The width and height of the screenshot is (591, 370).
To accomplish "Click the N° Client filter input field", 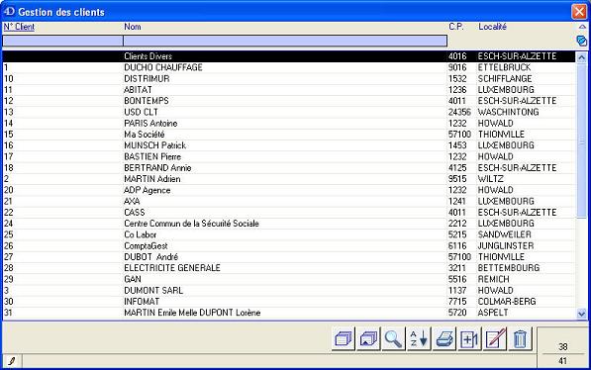I will [62, 41].
